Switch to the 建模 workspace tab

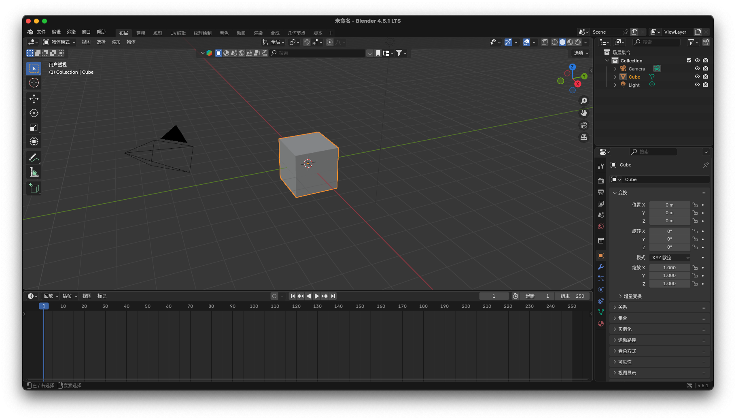pos(141,33)
